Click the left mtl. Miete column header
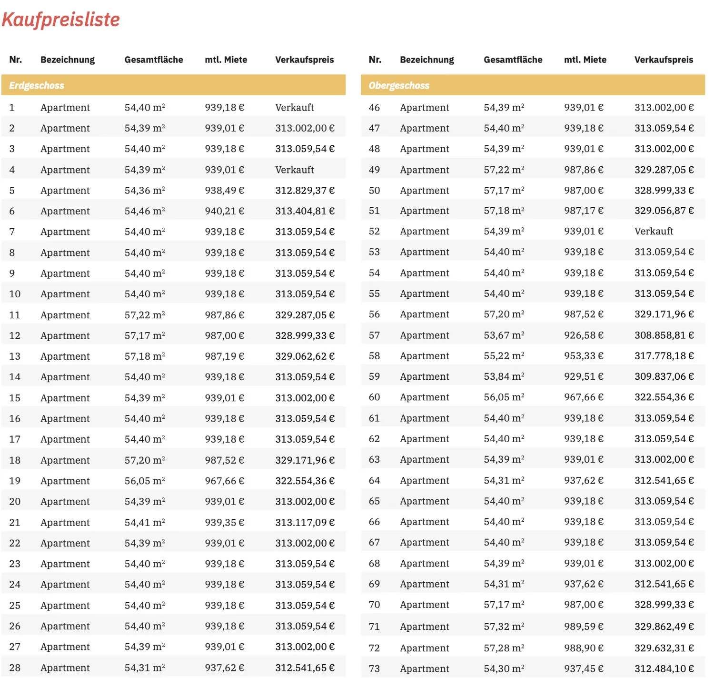Viewport: 714px width, 678px height. (x=226, y=60)
